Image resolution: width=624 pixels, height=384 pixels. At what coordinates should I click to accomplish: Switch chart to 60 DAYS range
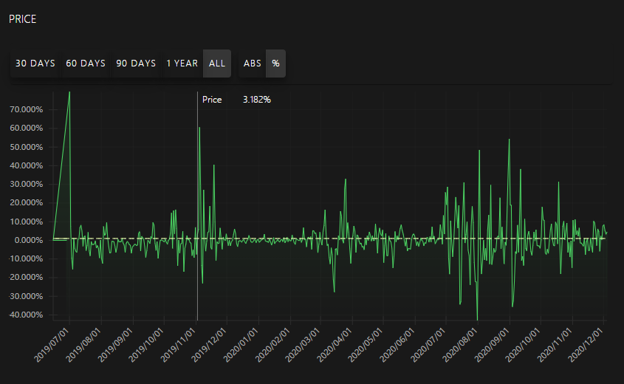coord(86,64)
